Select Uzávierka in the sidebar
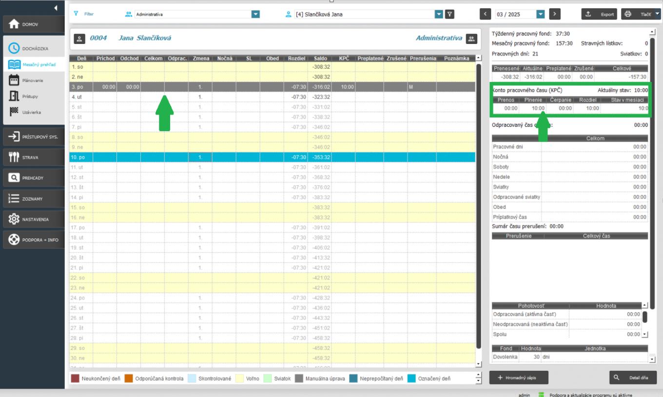This screenshot has width=663, height=397. pos(30,112)
